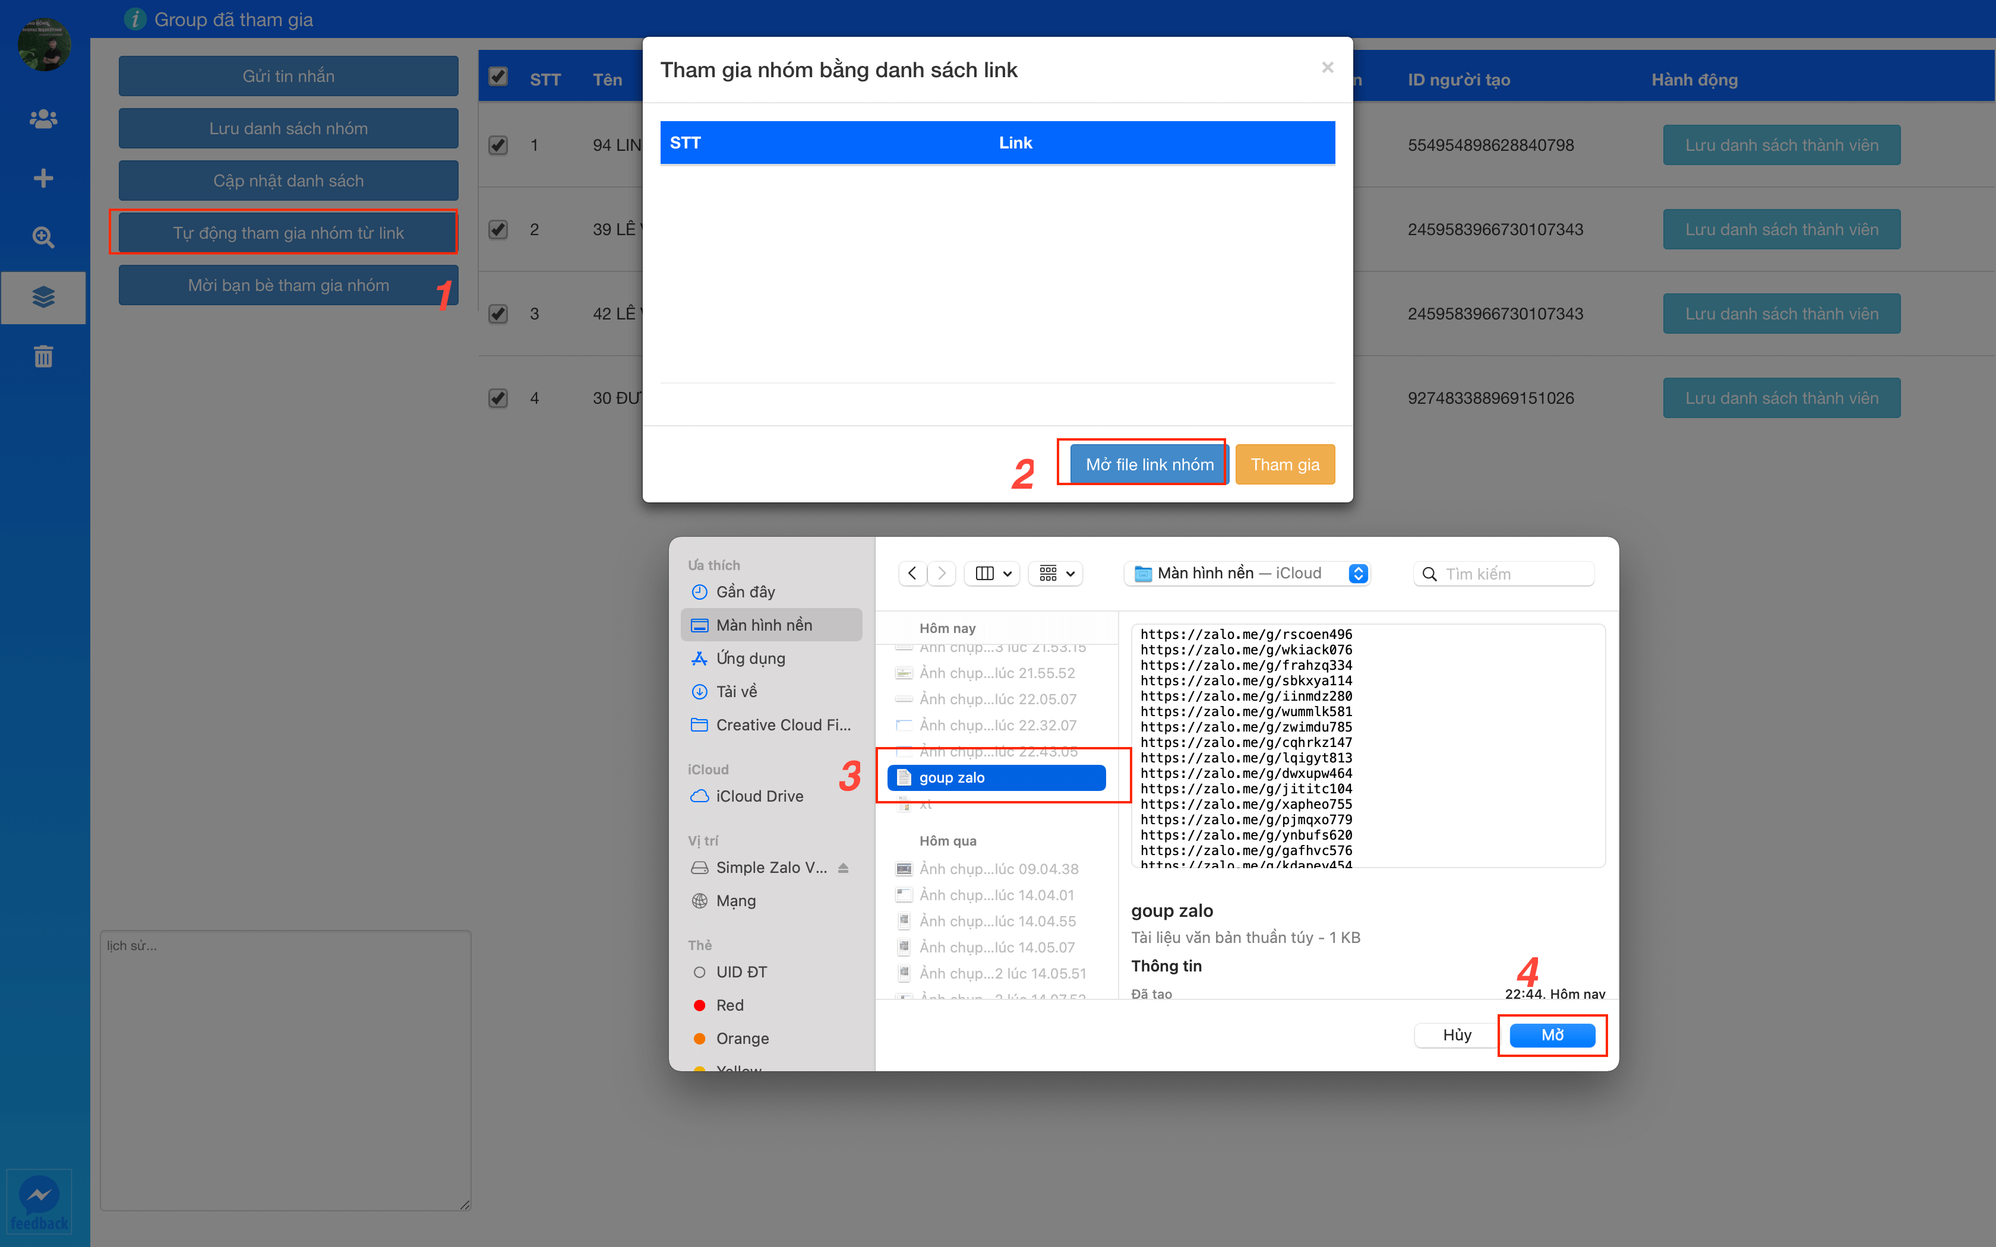Viewport: 1996px width, 1247px height.
Task: Click the ID người tạo column header
Action: (1458, 80)
